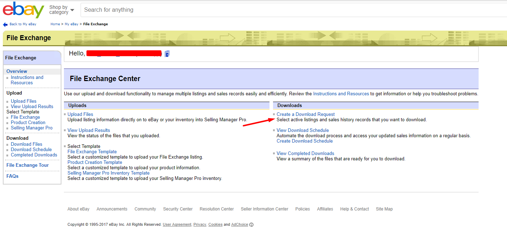507x240 pixels.
Task: Go back via Back to My eBay link
Action: click(x=23, y=24)
